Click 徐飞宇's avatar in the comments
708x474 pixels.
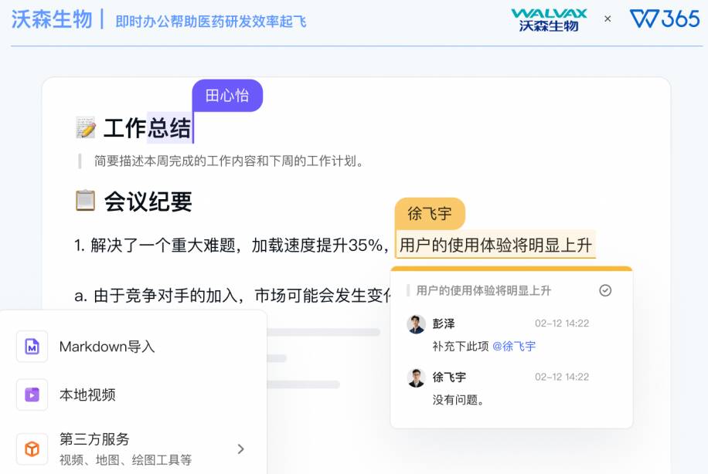[x=416, y=378]
